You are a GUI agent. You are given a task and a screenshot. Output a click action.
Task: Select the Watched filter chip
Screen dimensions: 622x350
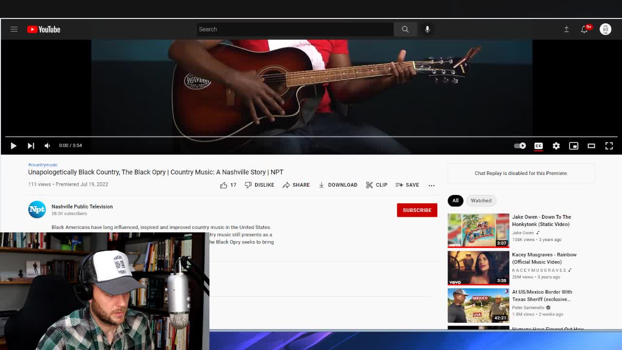pyautogui.click(x=481, y=200)
